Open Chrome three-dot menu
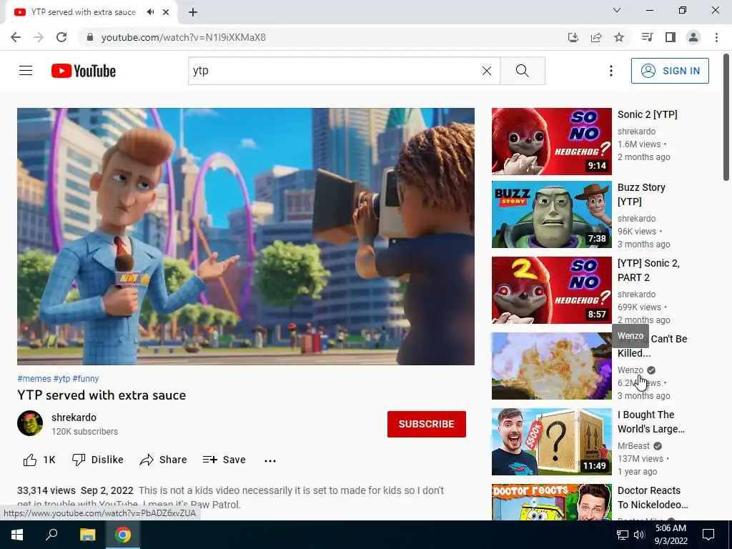 tap(716, 37)
